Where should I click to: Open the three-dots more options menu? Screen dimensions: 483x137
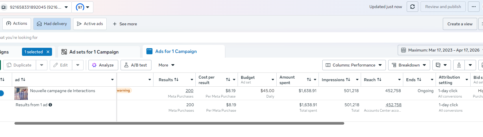(474, 7)
